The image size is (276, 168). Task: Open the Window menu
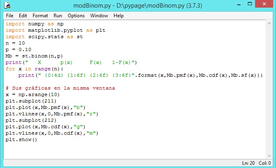pyautogui.click(x=99, y=16)
